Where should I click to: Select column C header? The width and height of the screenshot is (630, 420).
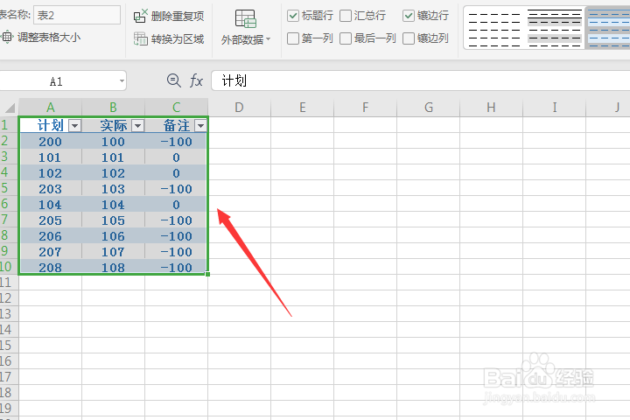point(177,108)
